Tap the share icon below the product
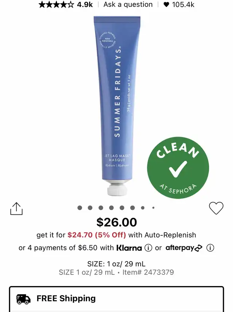 coord(16,208)
